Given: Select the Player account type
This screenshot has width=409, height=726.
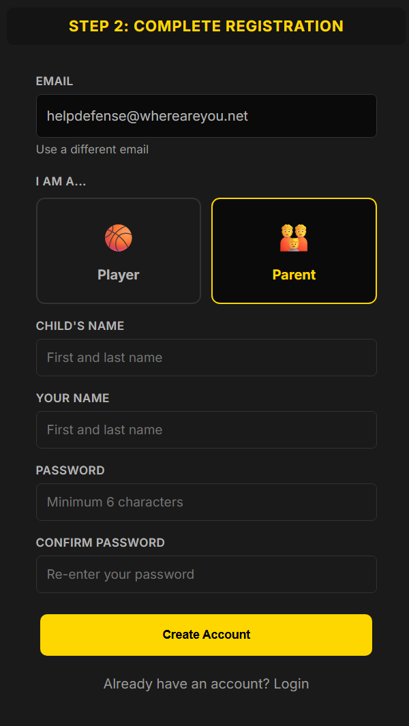Looking at the screenshot, I should tap(118, 251).
